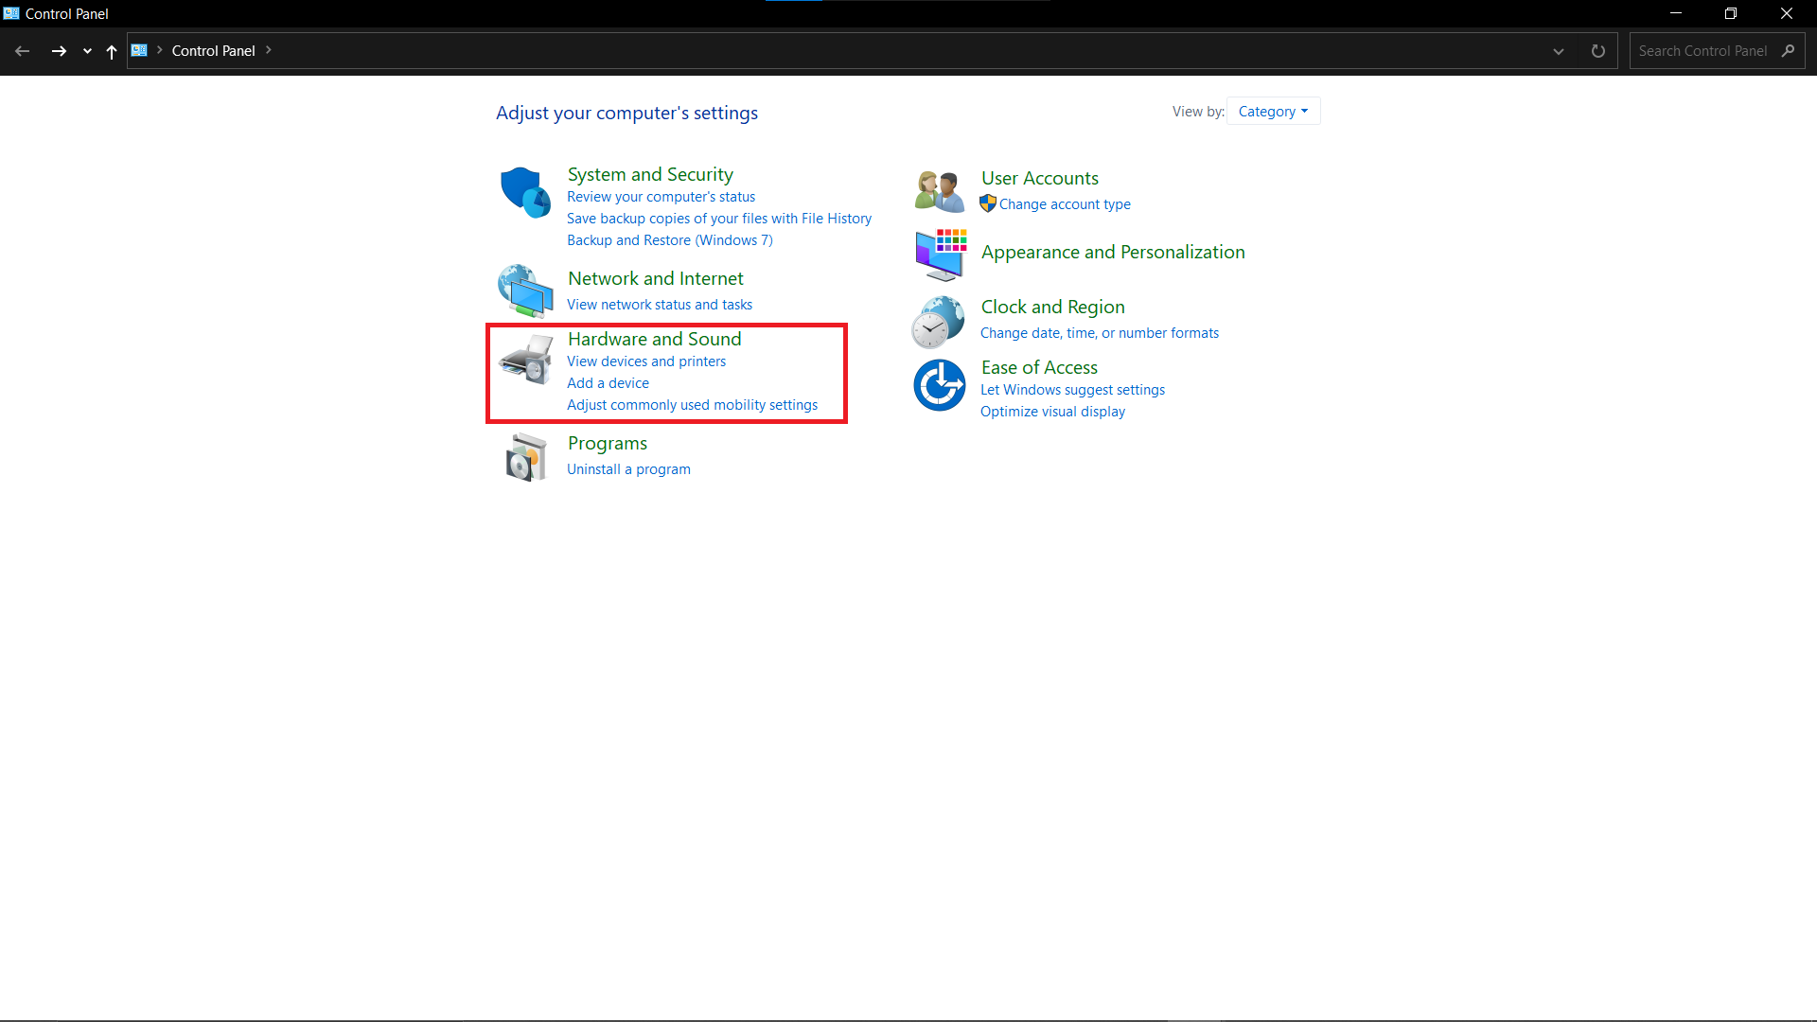Refresh the Control Panel view
1817x1022 pixels.
pos(1597,51)
